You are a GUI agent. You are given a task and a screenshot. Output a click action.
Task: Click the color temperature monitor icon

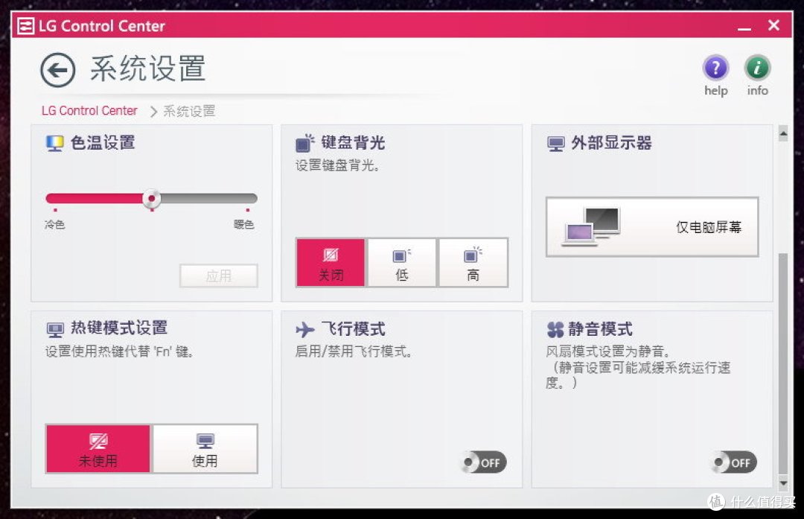54,143
